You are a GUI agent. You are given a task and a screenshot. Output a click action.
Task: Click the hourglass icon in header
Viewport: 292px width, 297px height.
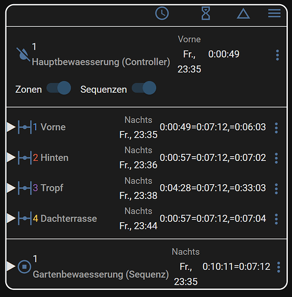pos(206,14)
